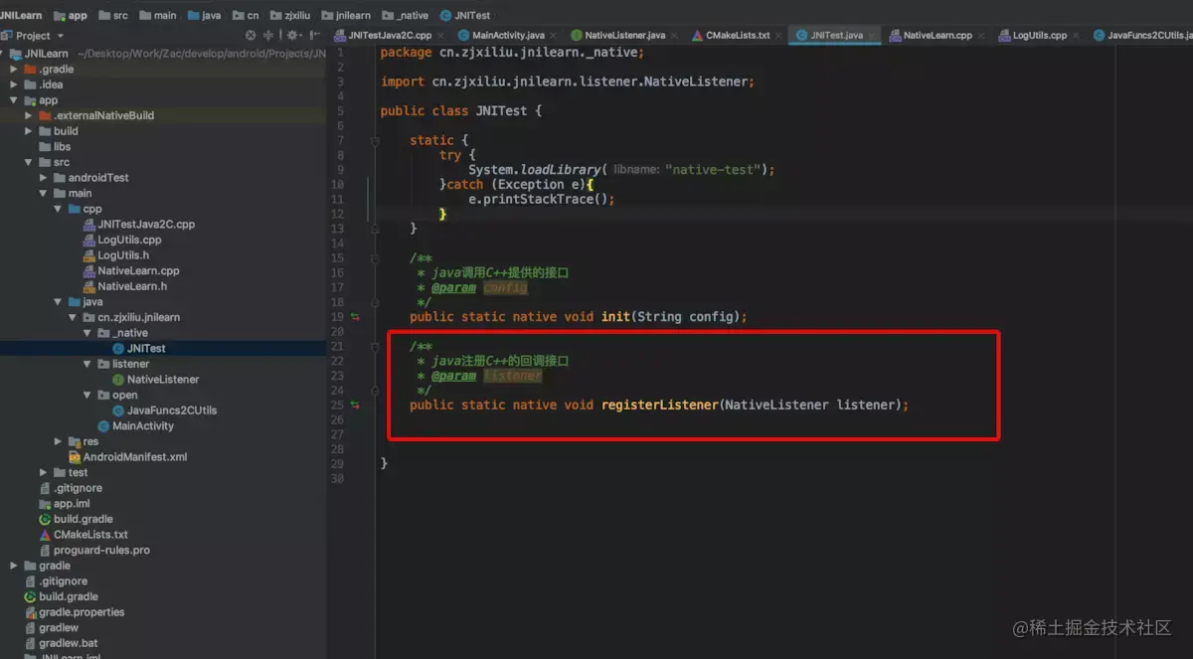Expand the .idea folder
The height and width of the screenshot is (659, 1193).
tap(14, 84)
